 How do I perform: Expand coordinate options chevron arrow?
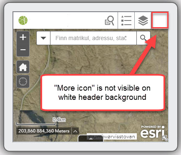pos(75,131)
